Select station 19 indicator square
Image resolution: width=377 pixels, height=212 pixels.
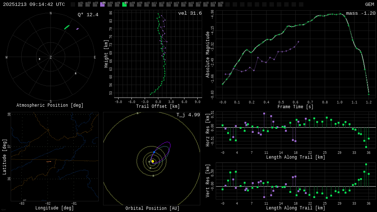(213, 4)
